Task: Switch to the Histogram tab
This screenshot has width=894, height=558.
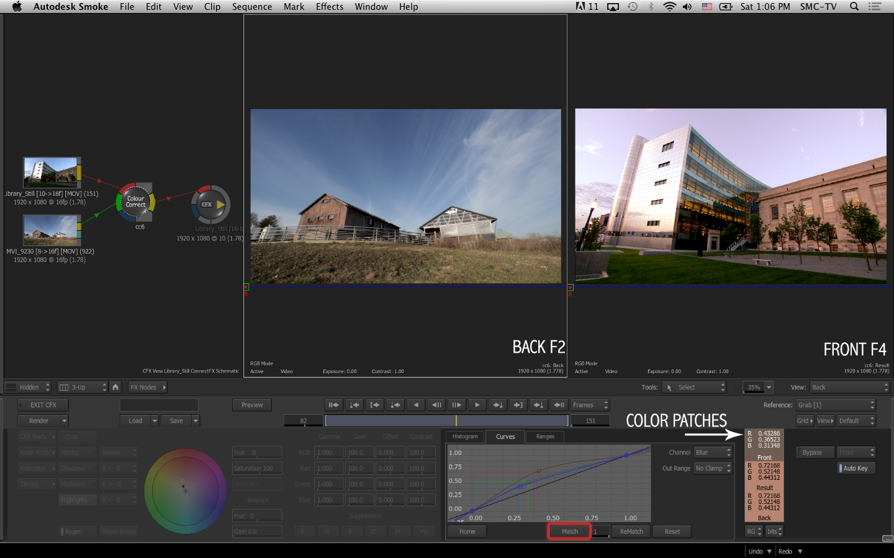Action: (x=465, y=436)
